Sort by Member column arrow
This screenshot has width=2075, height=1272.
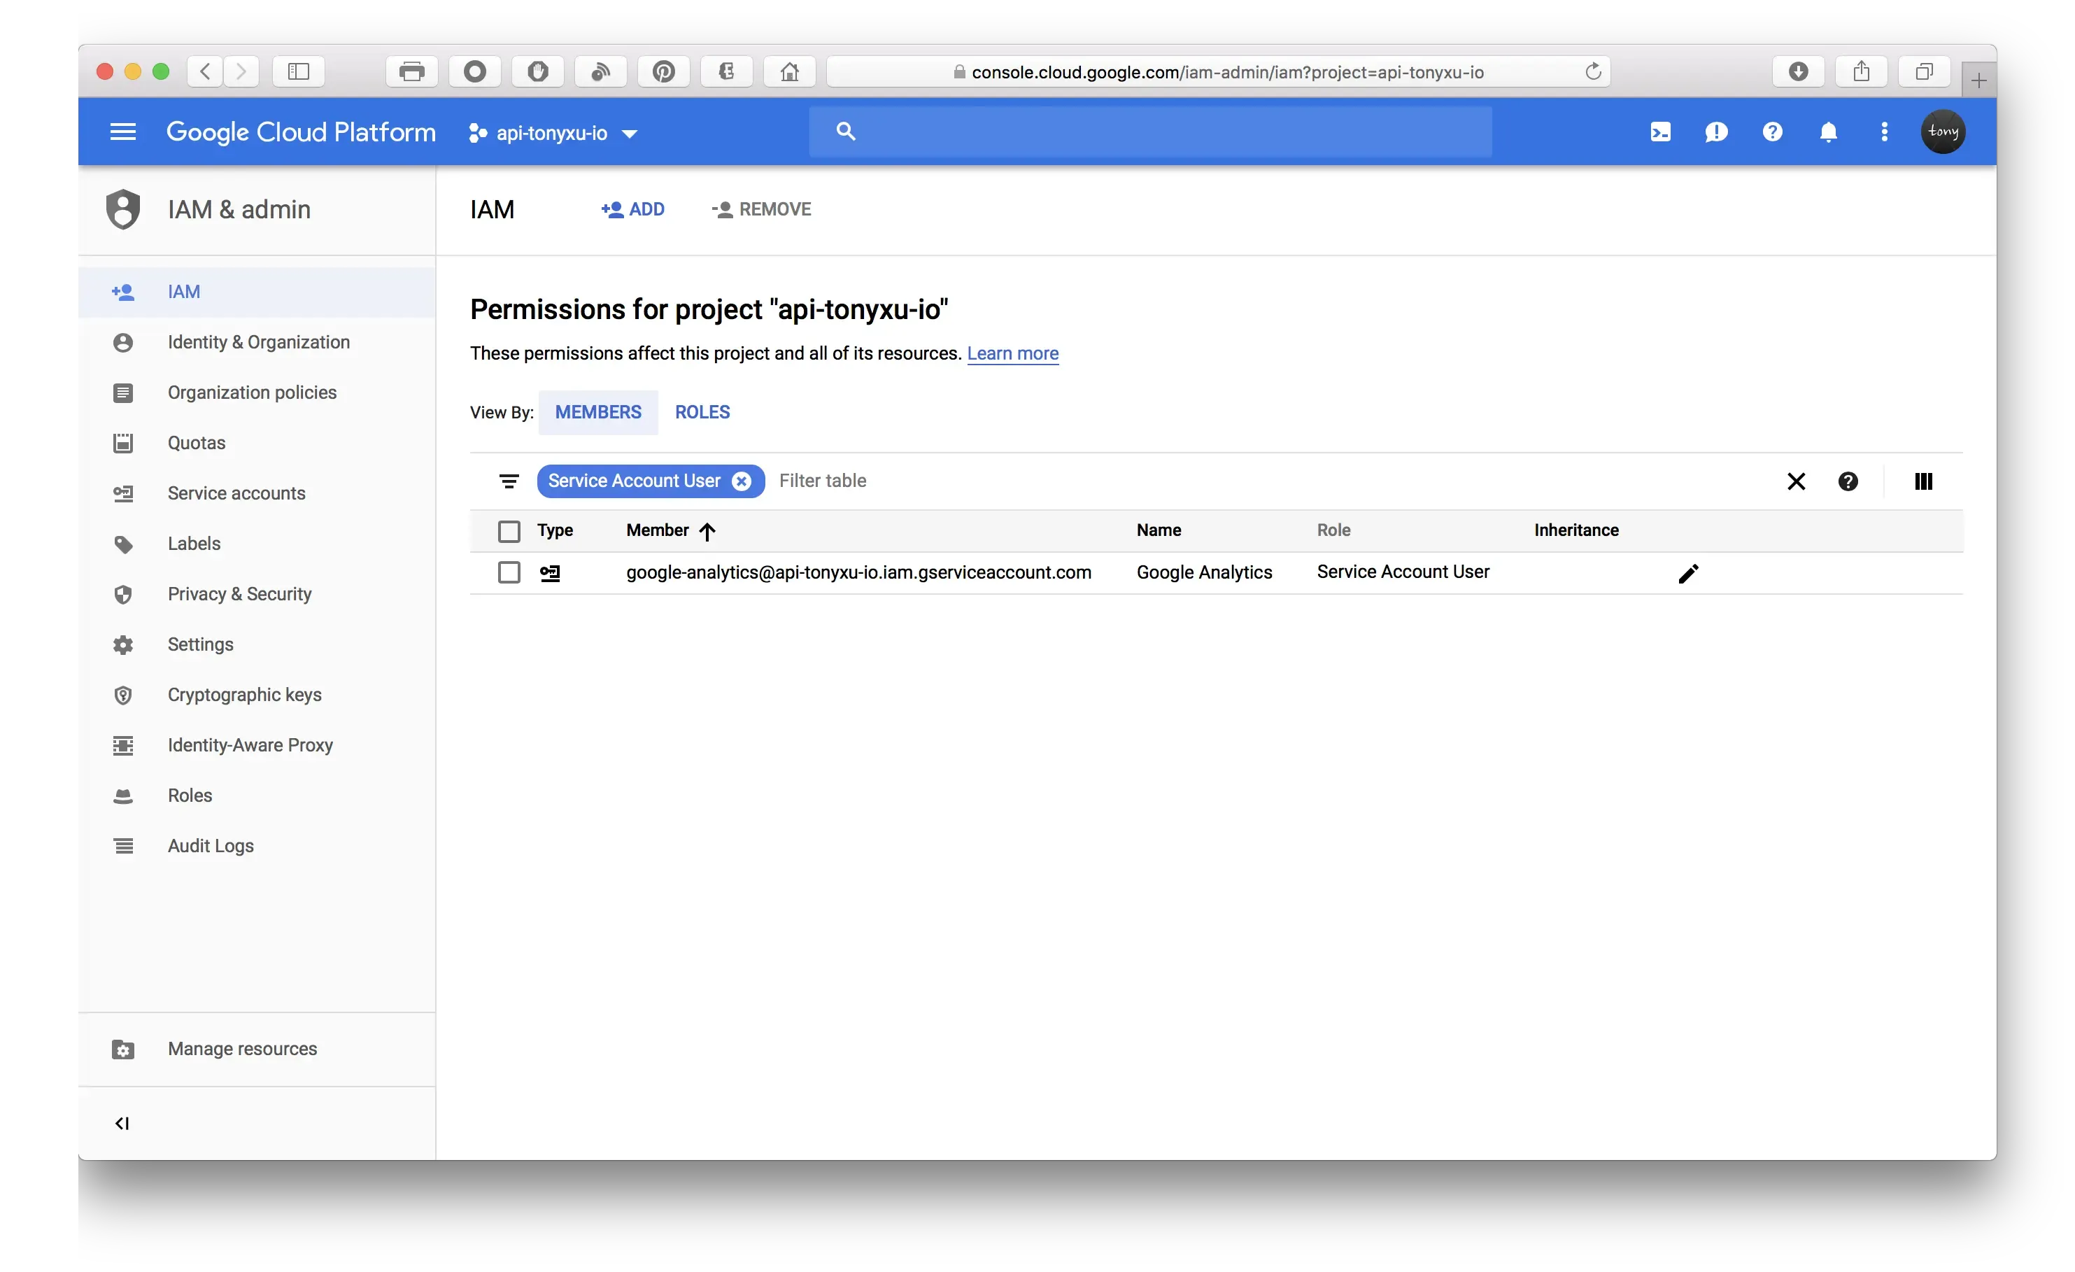(707, 531)
